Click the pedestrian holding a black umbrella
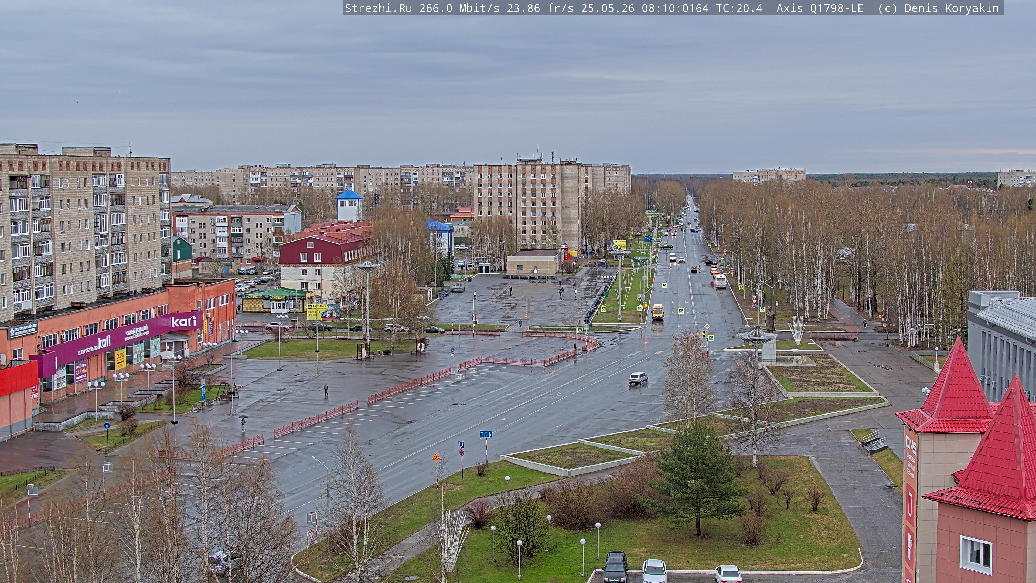Image resolution: width=1036 pixels, height=583 pixels. pos(243,423)
